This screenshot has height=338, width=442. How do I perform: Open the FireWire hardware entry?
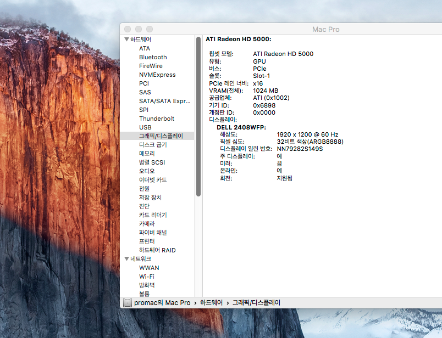click(151, 66)
